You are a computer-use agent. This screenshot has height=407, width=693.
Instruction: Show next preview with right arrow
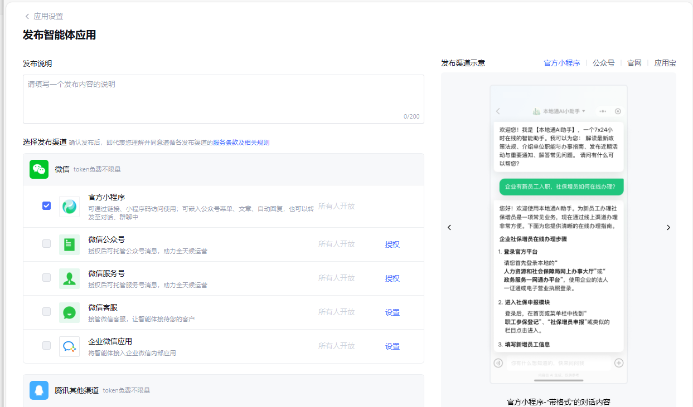point(668,228)
